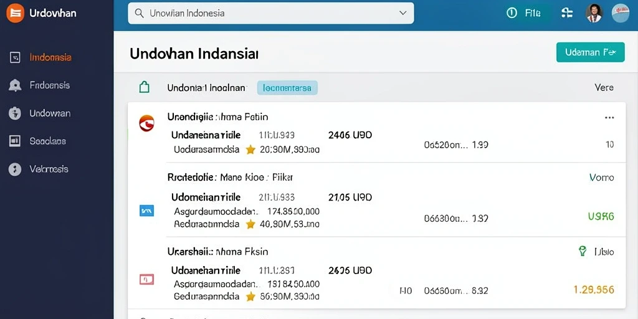The image size is (638, 319).
Task: Open the Fite header link
Action: click(533, 13)
